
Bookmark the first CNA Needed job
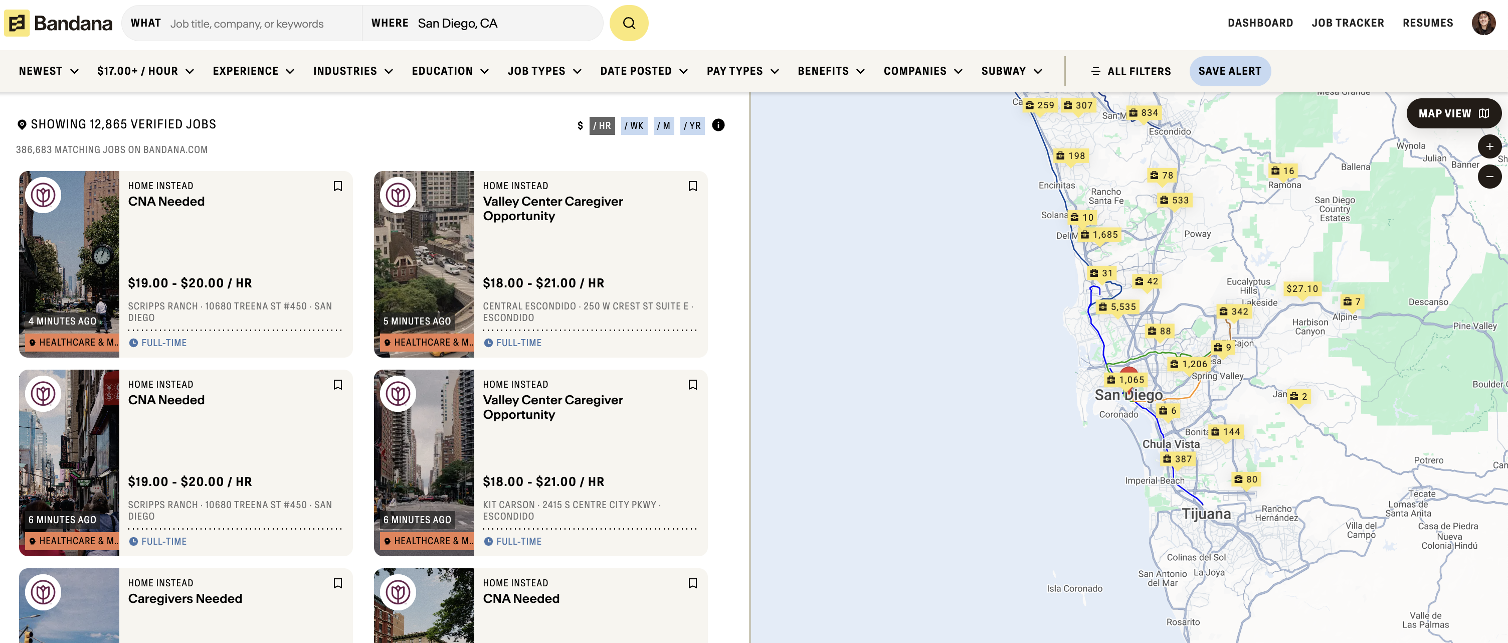click(338, 186)
